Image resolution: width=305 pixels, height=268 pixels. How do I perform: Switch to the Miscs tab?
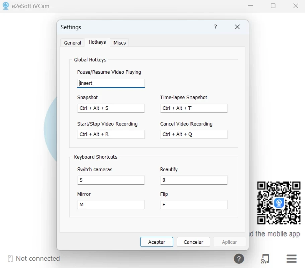coord(120,43)
